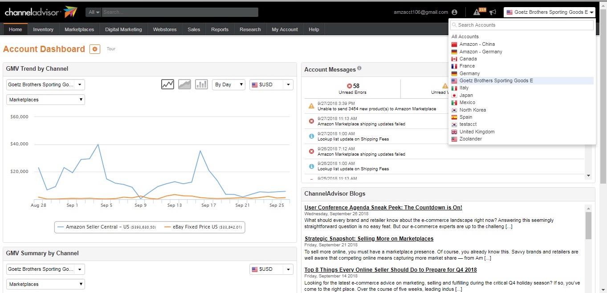Open the Inventory menu
This screenshot has width=607, height=293.
pyautogui.click(x=43, y=29)
